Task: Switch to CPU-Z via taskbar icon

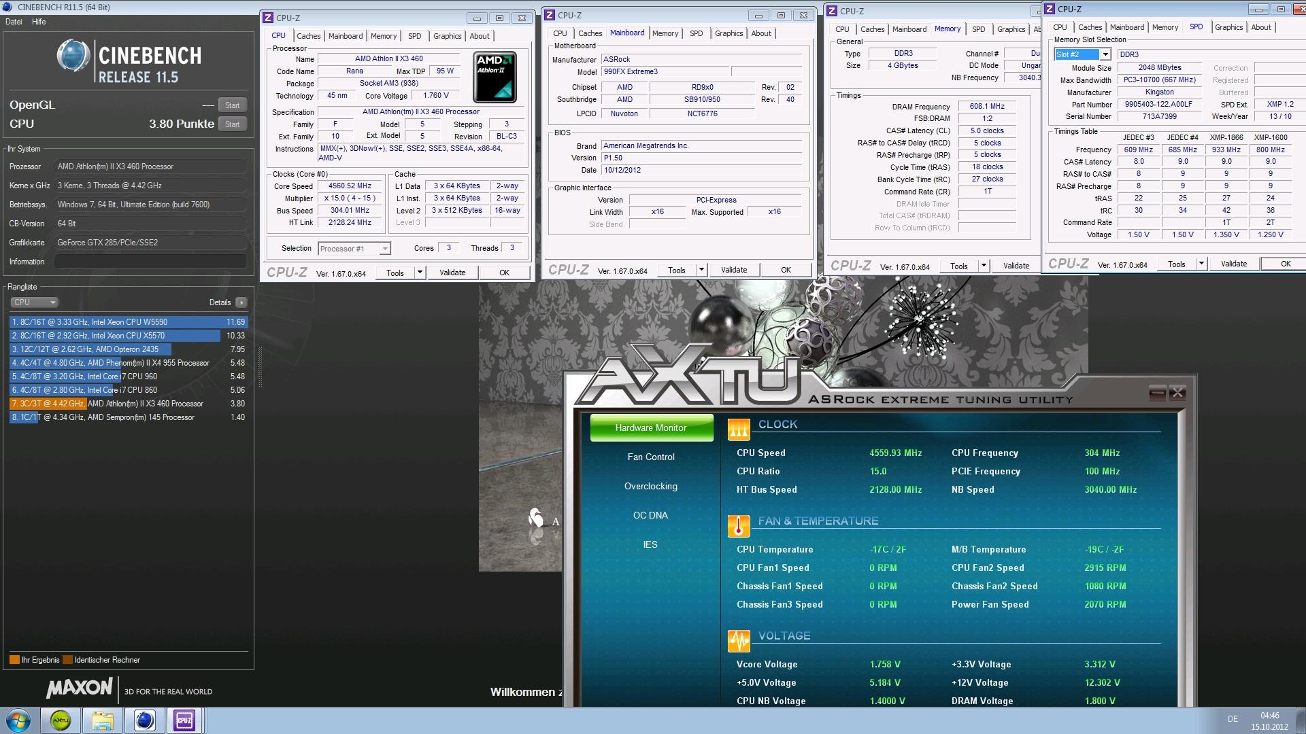Action: [184, 720]
